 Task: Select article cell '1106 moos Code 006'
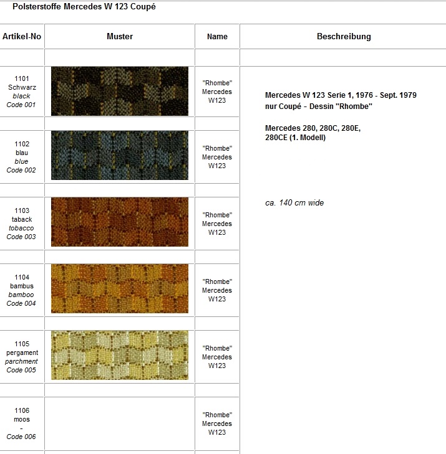pos(22,423)
